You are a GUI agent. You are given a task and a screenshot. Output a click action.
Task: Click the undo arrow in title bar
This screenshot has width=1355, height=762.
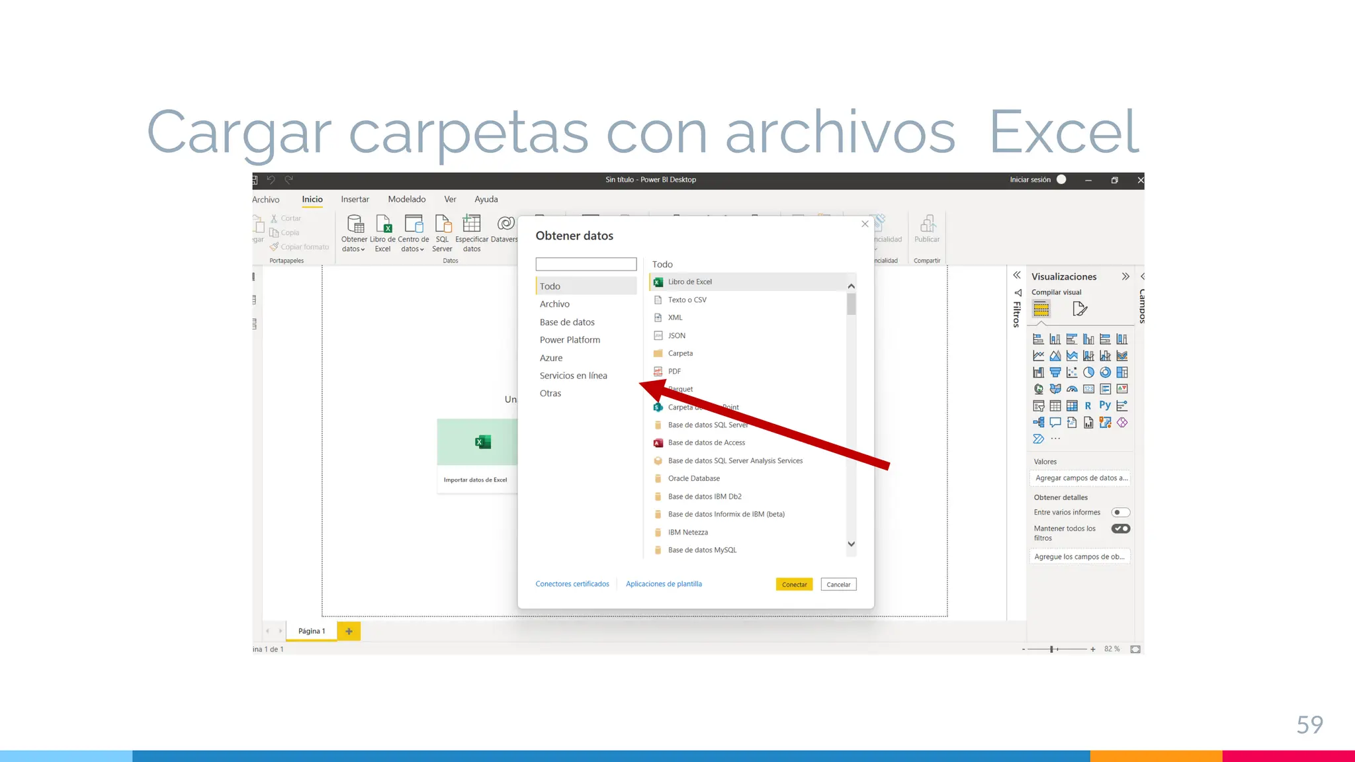(x=271, y=179)
